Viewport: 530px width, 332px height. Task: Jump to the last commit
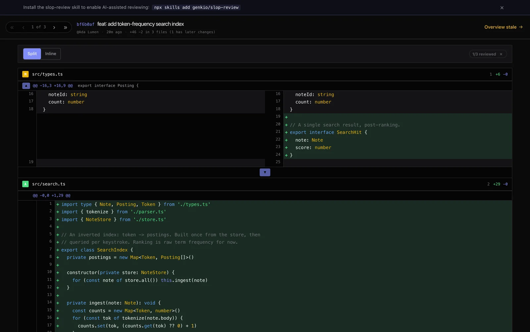point(65,27)
